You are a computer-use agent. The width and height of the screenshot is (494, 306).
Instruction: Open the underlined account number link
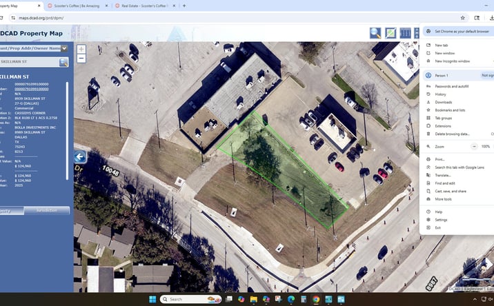point(32,89)
